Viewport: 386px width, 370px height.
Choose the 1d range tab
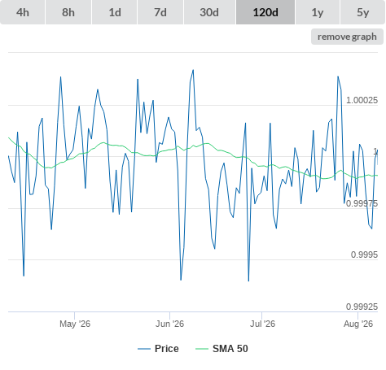point(115,12)
